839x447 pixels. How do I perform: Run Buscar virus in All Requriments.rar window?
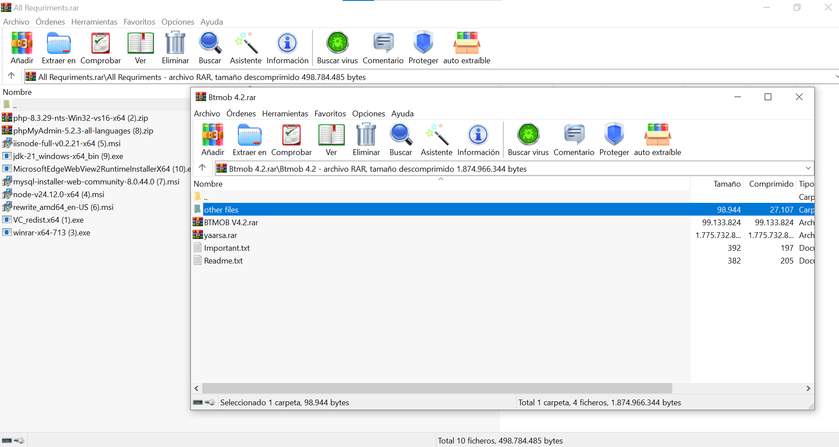click(x=337, y=47)
